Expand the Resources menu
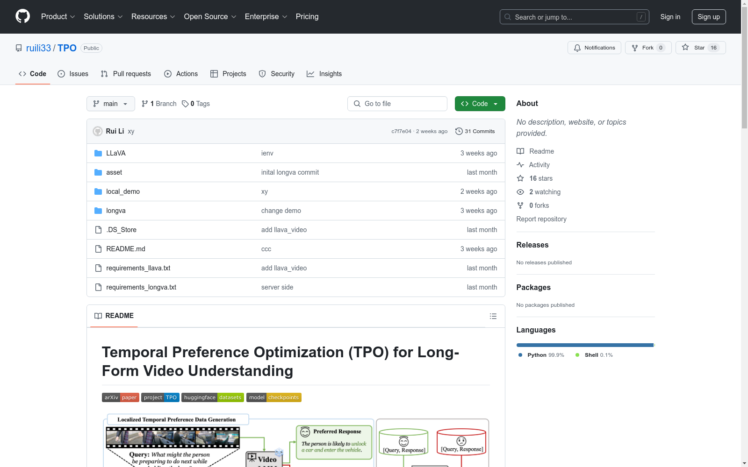The image size is (748, 467). click(x=153, y=17)
